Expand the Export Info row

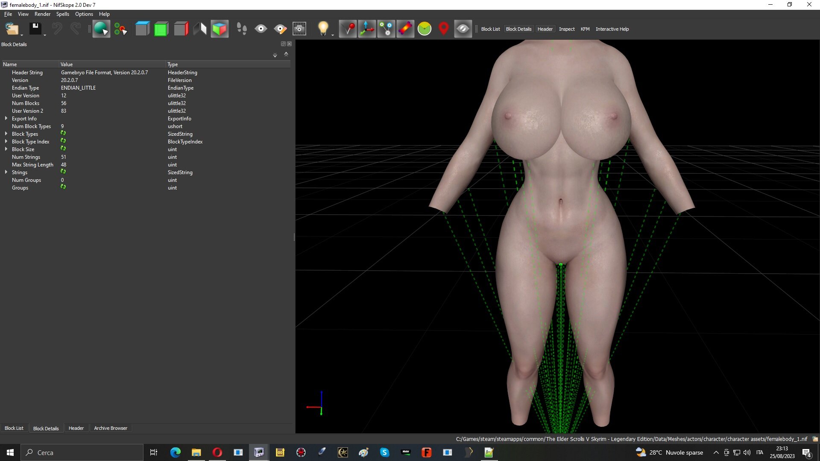coord(6,118)
